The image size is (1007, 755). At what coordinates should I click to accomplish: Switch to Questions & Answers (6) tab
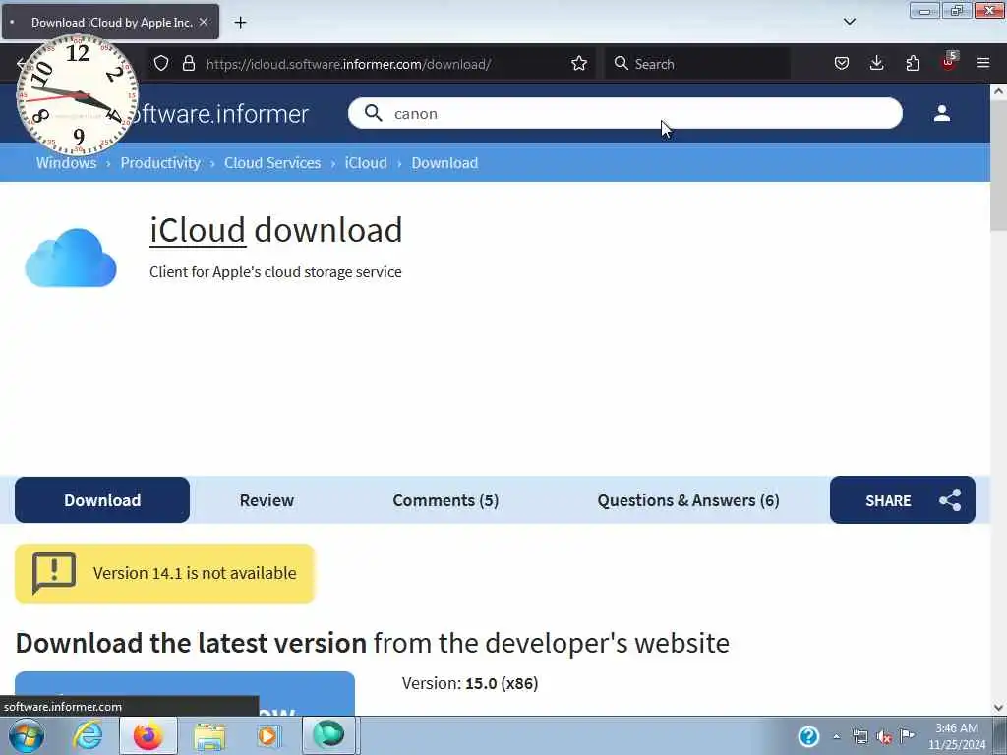pos(687,500)
